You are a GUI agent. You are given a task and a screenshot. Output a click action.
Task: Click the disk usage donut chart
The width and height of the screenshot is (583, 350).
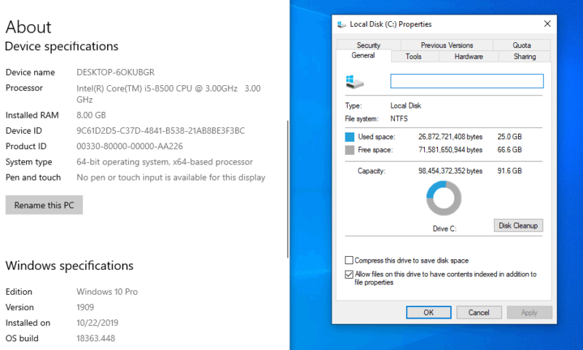pos(444,198)
